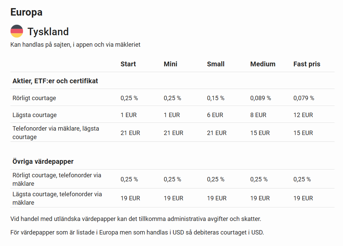
Task: Click the Tyskland country title
Action: [x=48, y=31]
